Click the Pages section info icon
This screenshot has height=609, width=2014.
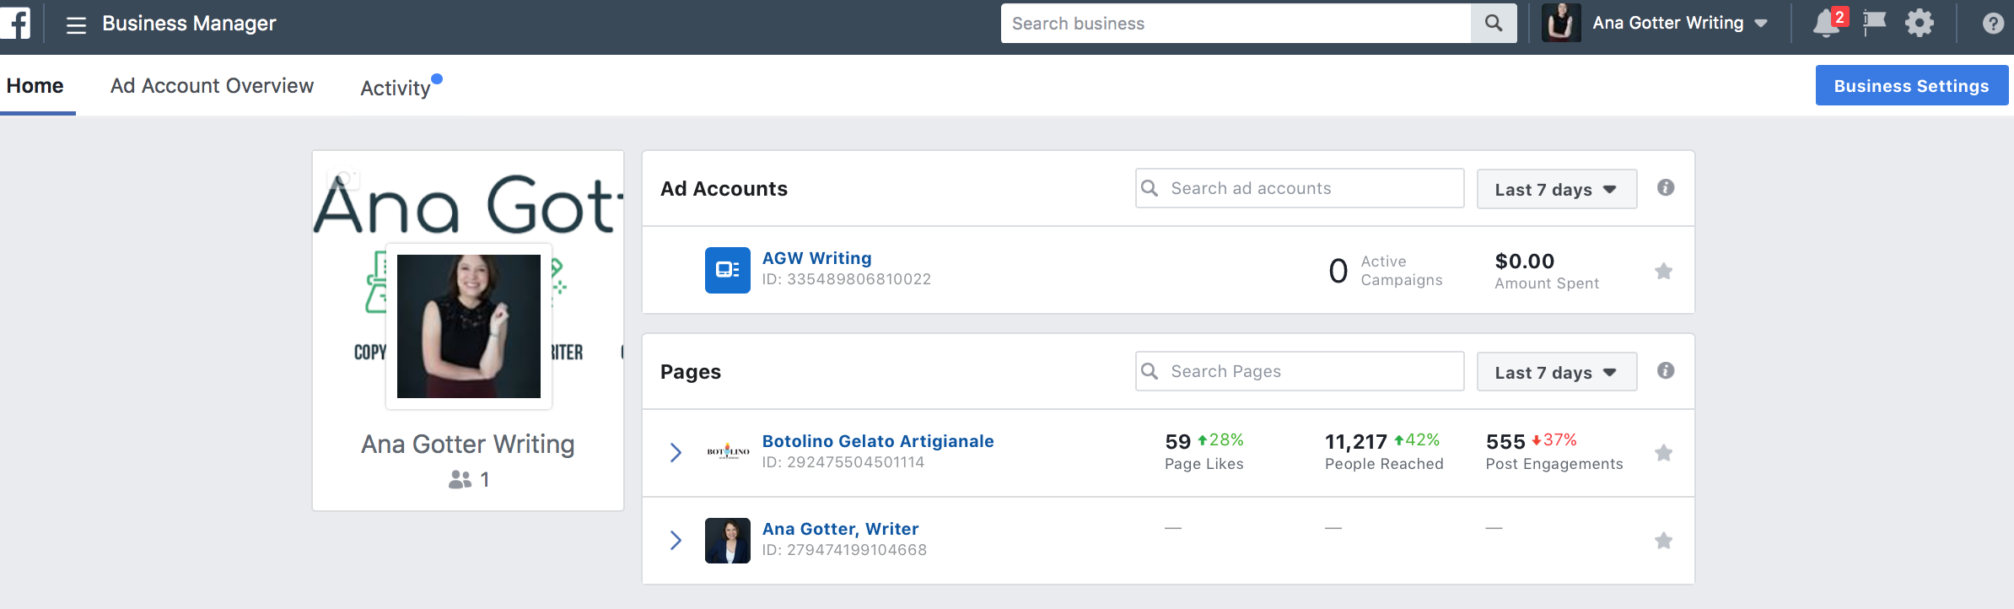pos(1666,370)
